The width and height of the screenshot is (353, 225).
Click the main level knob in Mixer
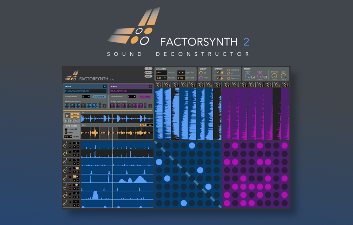248,76
